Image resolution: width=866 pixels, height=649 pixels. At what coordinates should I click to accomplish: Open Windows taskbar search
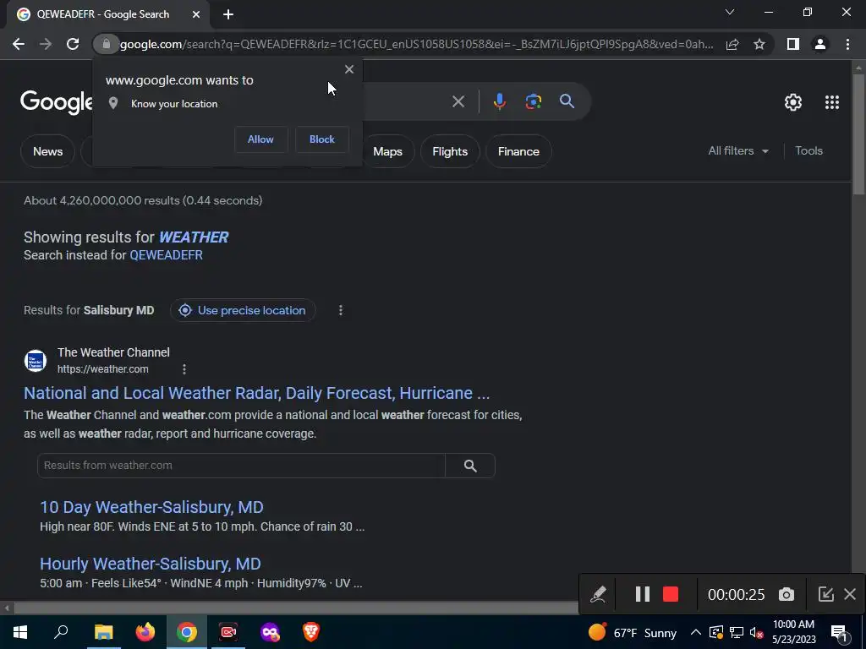click(61, 632)
